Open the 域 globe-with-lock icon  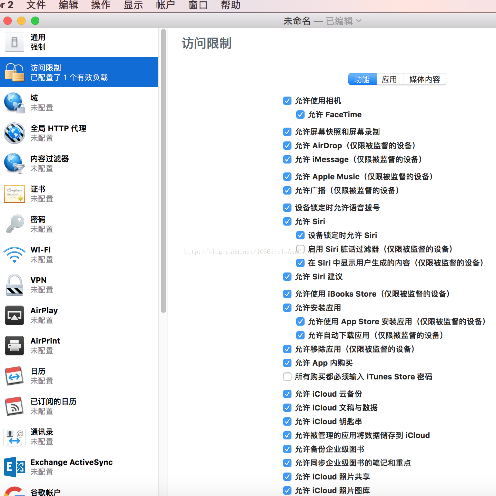pyautogui.click(x=14, y=103)
